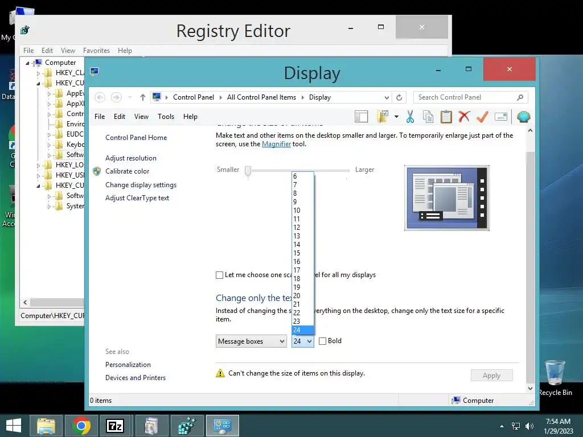Open the Personalization link

[128, 365]
